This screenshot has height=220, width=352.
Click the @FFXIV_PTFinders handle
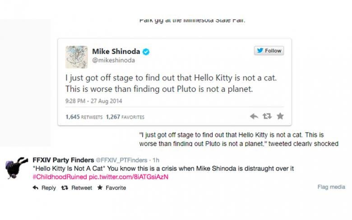coord(121,160)
